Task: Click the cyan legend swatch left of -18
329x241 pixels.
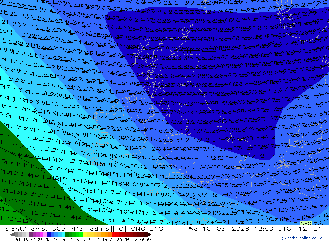Action: click(x=63, y=235)
